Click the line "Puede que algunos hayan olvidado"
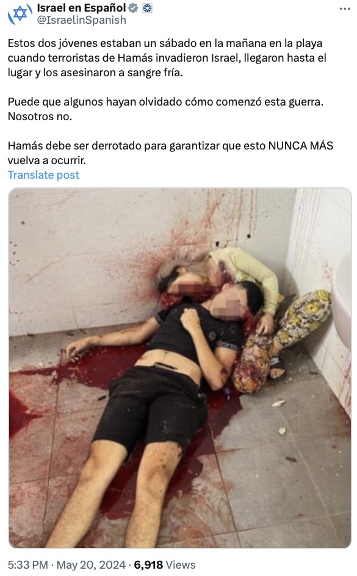 click(x=165, y=102)
